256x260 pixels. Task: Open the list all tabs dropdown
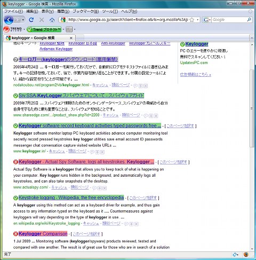[x=252, y=38]
